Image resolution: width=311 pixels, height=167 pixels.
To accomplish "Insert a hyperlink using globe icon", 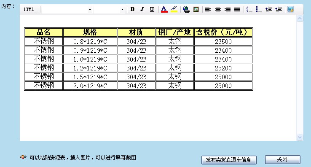I will (186, 9).
